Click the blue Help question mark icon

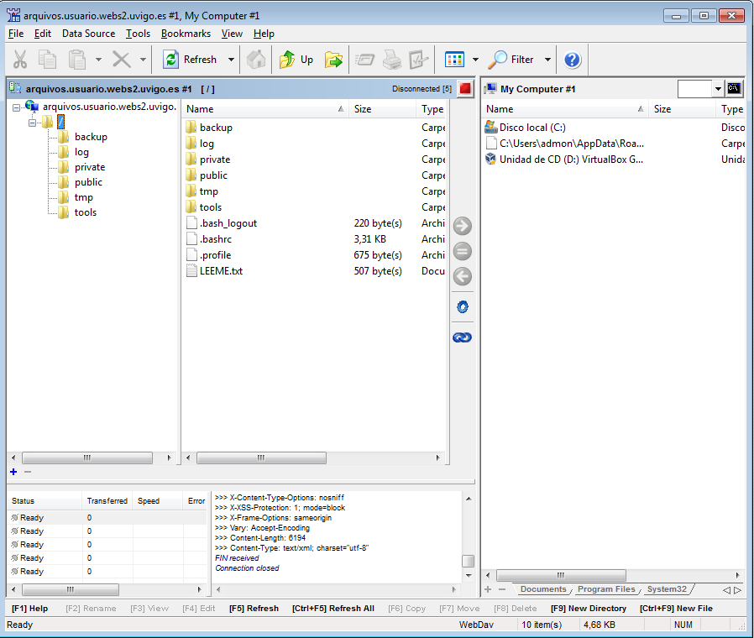click(573, 60)
